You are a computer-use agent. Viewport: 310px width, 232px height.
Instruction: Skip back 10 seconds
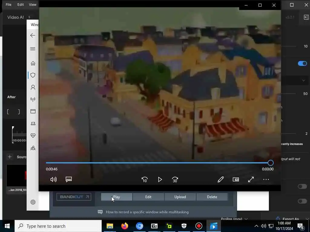pyautogui.click(x=144, y=179)
